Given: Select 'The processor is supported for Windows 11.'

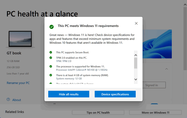Looking at the screenshot, I should tap(80, 66).
